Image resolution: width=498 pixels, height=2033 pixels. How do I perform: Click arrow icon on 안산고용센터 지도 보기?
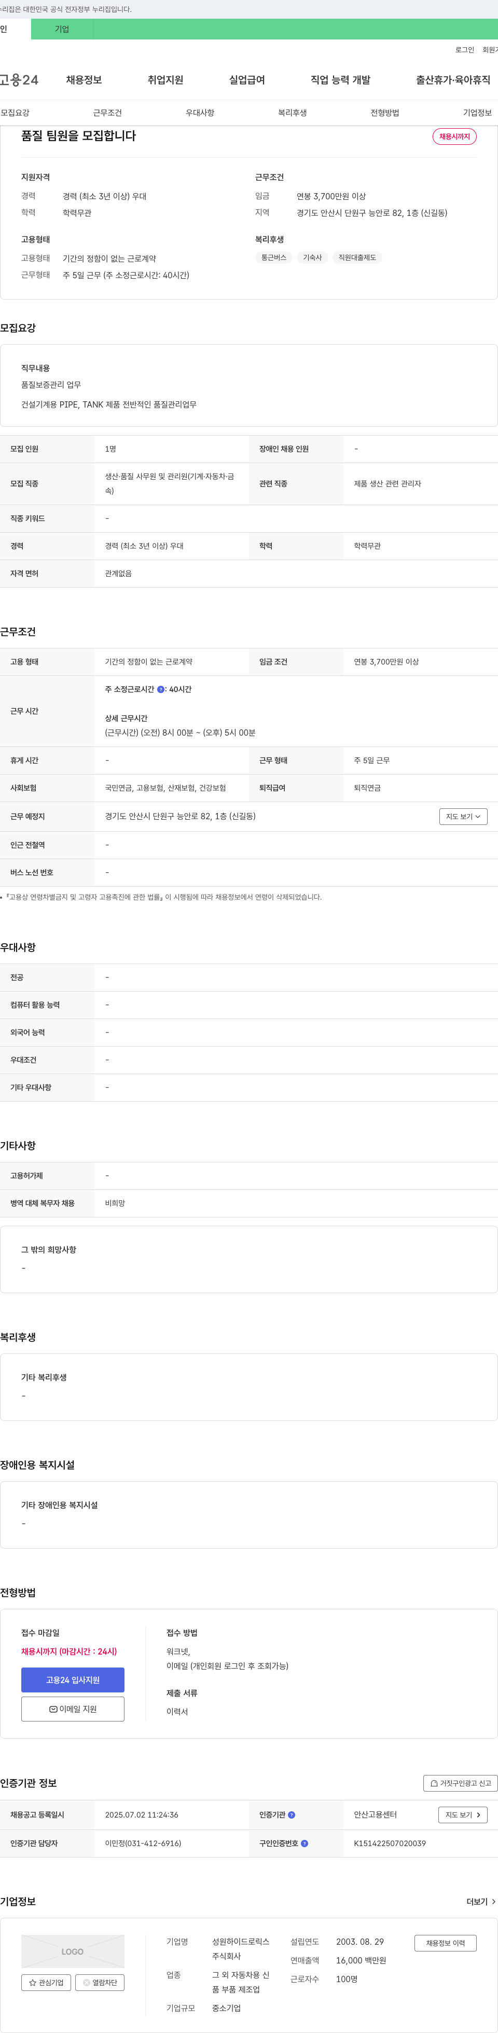pyautogui.click(x=478, y=1814)
